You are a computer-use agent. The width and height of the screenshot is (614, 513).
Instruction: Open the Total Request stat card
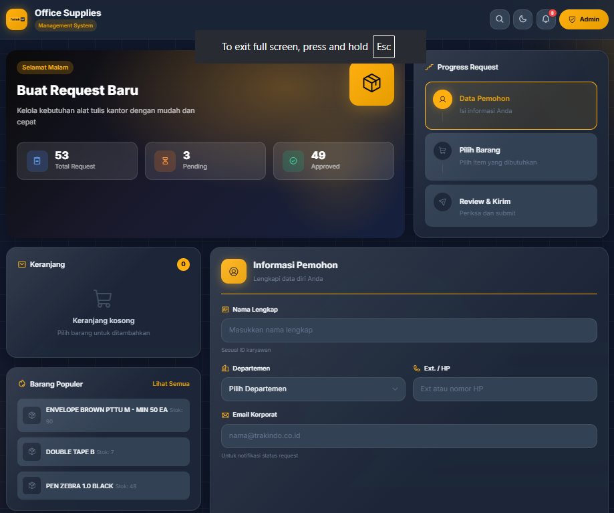77,161
